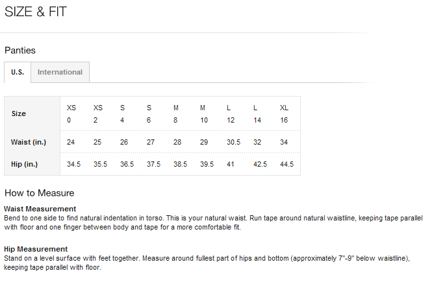Image resolution: width=434 pixels, height=284 pixels.
Task: Select the hip value 38.5 cell
Action: [x=180, y=164]
